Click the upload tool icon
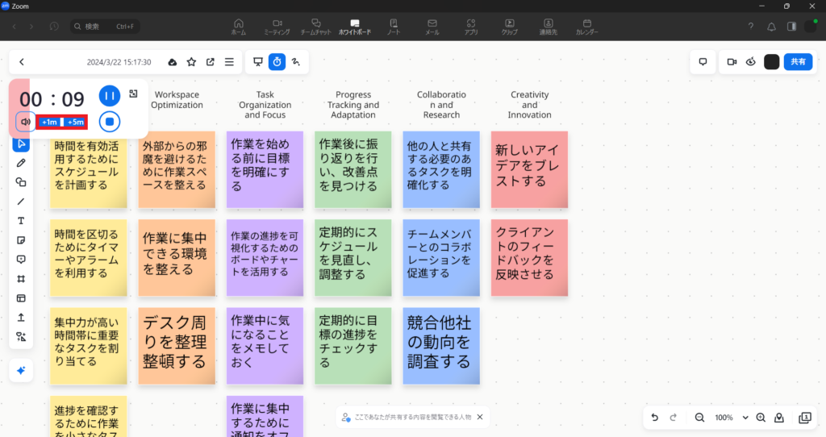The width and height of the screenshot is (826, 437). 21,318
